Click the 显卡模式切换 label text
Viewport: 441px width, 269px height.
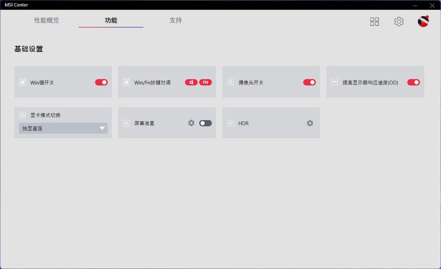[45, 115]
